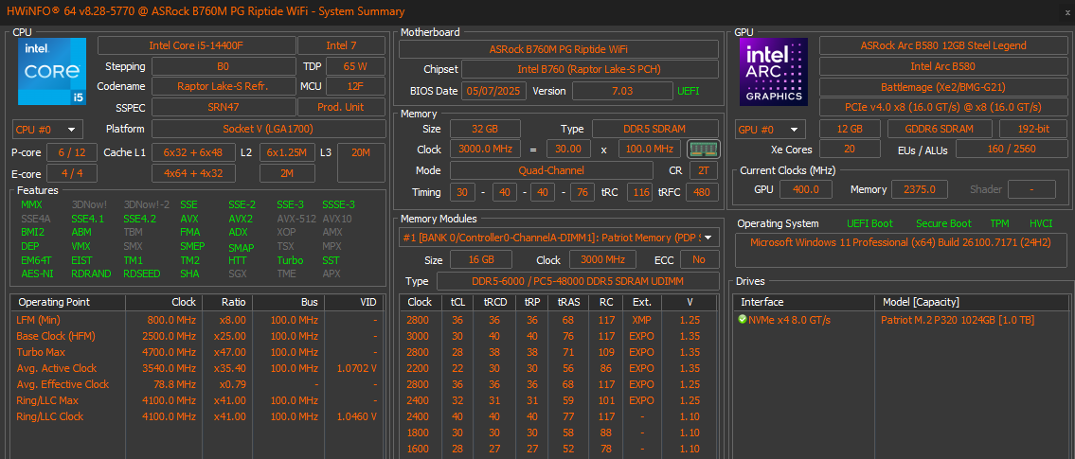Click the green memory module icon
This screenshot has width=1075, height=459.
pos(703,150)
